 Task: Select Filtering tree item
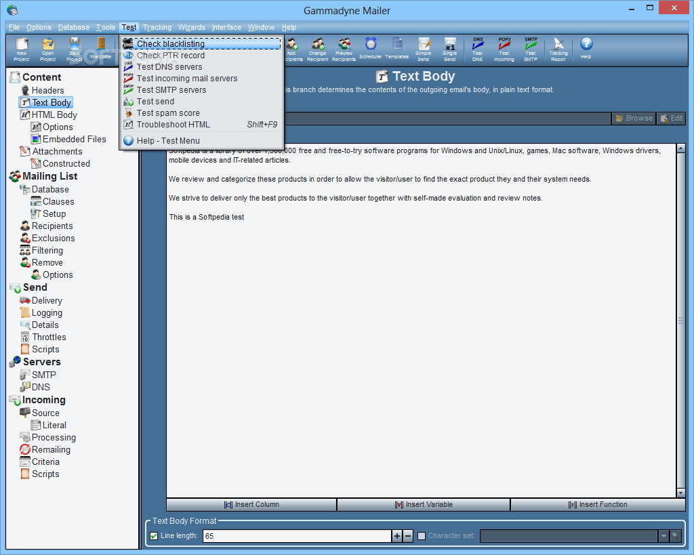pyautogui.click(x=47, y=251)
